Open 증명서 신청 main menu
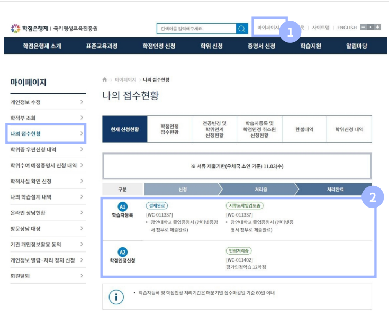This screenshot has width=389, height=315. click(x=261, y=46)
